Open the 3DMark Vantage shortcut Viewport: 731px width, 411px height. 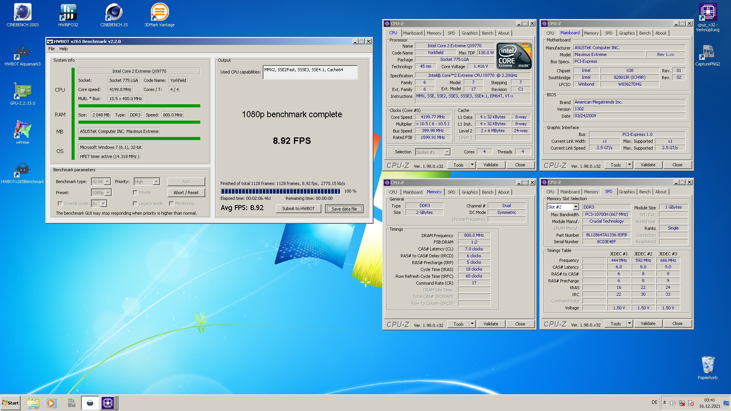tap(160, 15)
